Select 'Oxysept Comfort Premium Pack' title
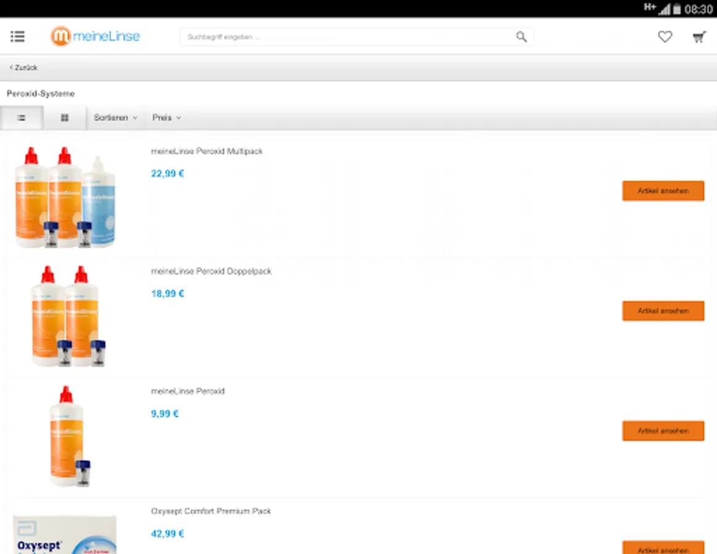This screenshot has height=554, width=717. pyautogui.click(x=211, y=511)
